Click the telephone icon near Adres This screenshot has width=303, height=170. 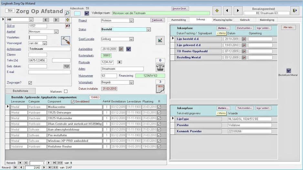click(x=160, y=67)
